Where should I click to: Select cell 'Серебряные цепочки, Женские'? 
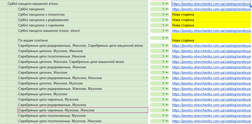click(83, 73)
